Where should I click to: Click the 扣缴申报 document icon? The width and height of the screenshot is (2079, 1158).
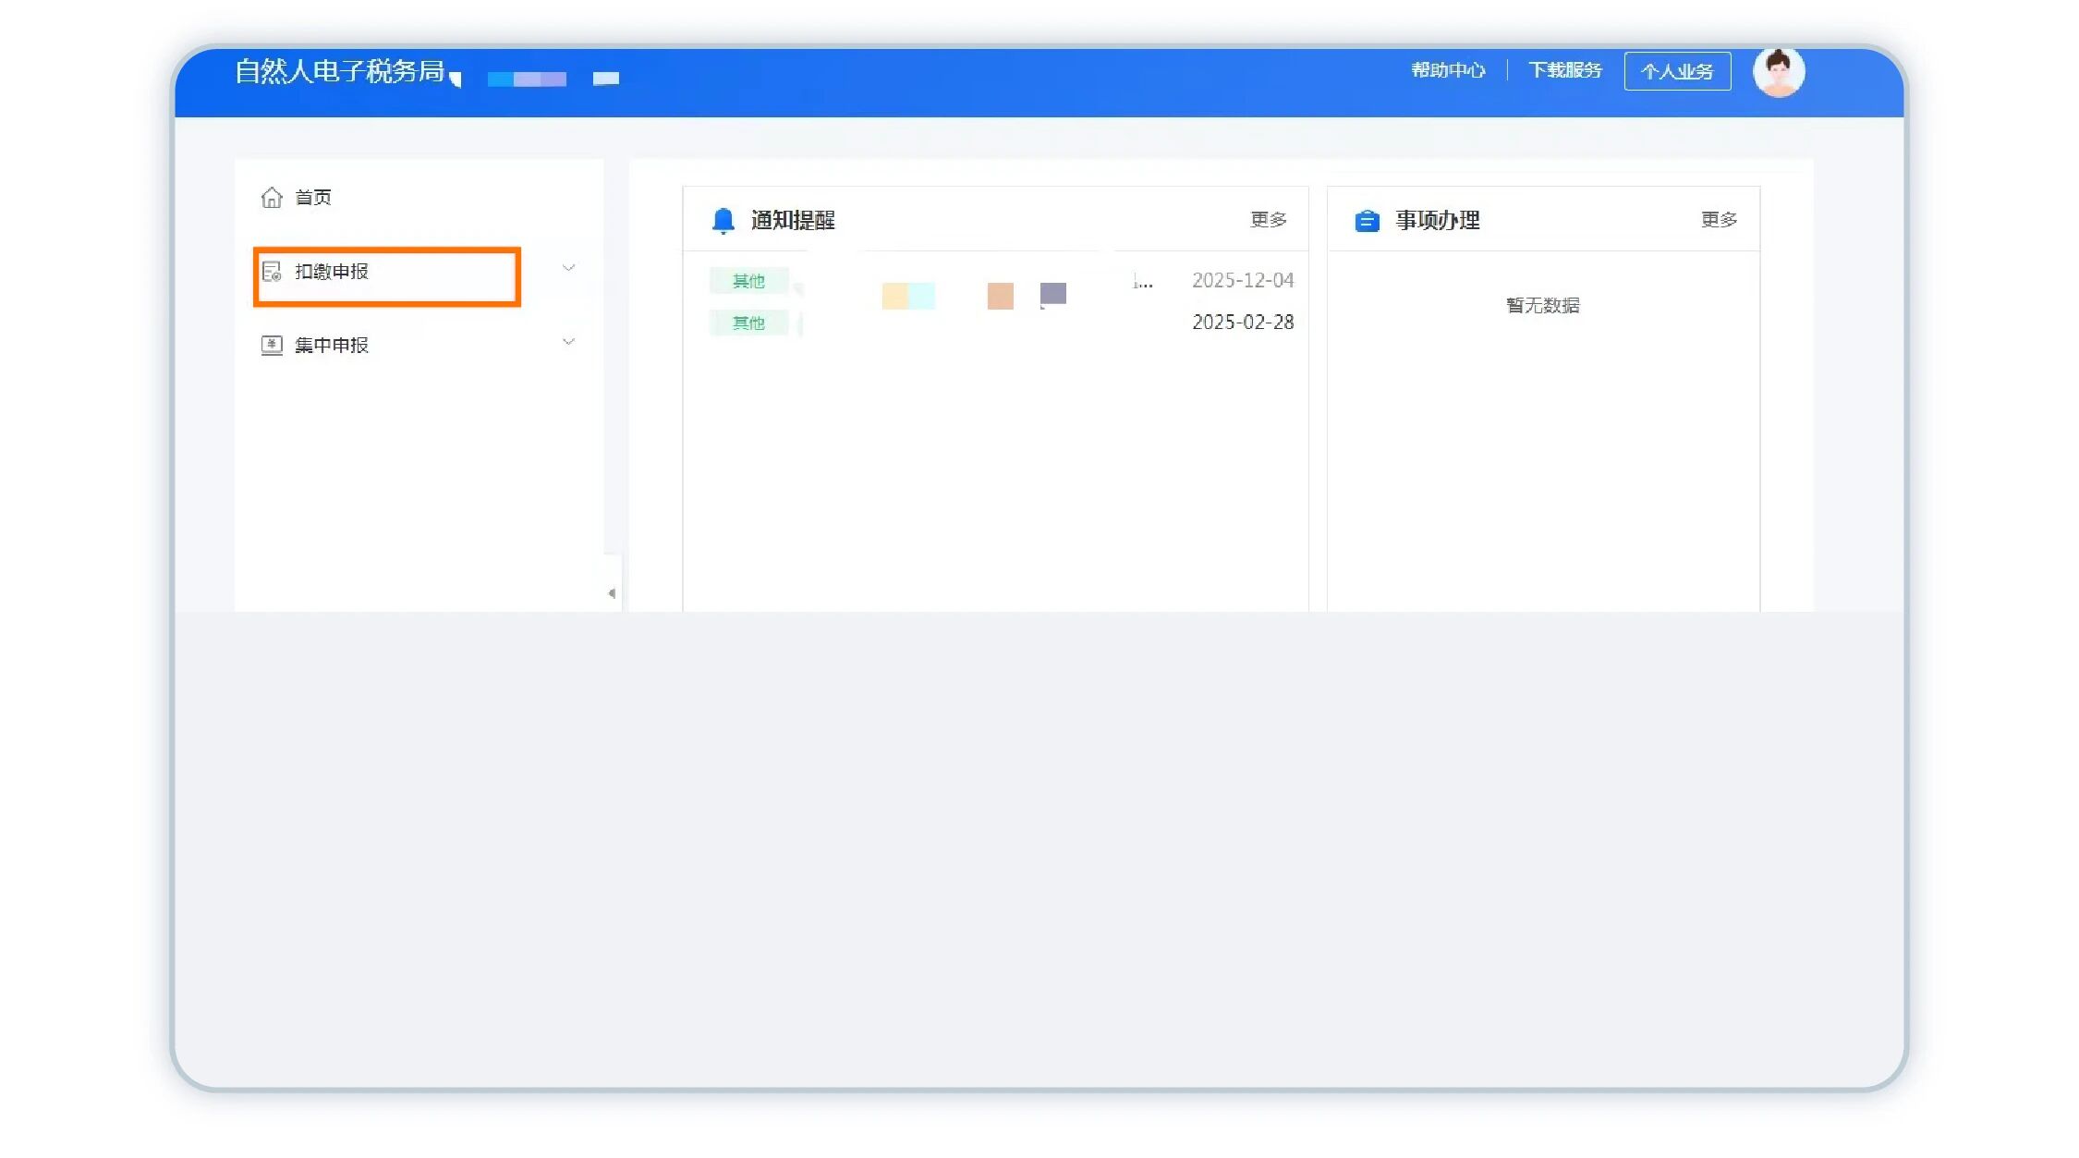click(x=271, y=272)
